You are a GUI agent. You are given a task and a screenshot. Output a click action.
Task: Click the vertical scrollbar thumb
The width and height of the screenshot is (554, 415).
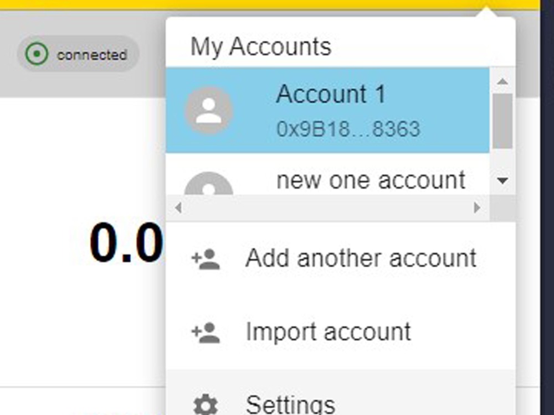click(502, 121)
